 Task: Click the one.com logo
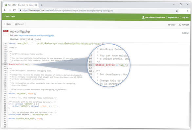coord(10,16)
